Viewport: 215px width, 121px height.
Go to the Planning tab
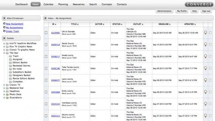[x=63, y=4]
